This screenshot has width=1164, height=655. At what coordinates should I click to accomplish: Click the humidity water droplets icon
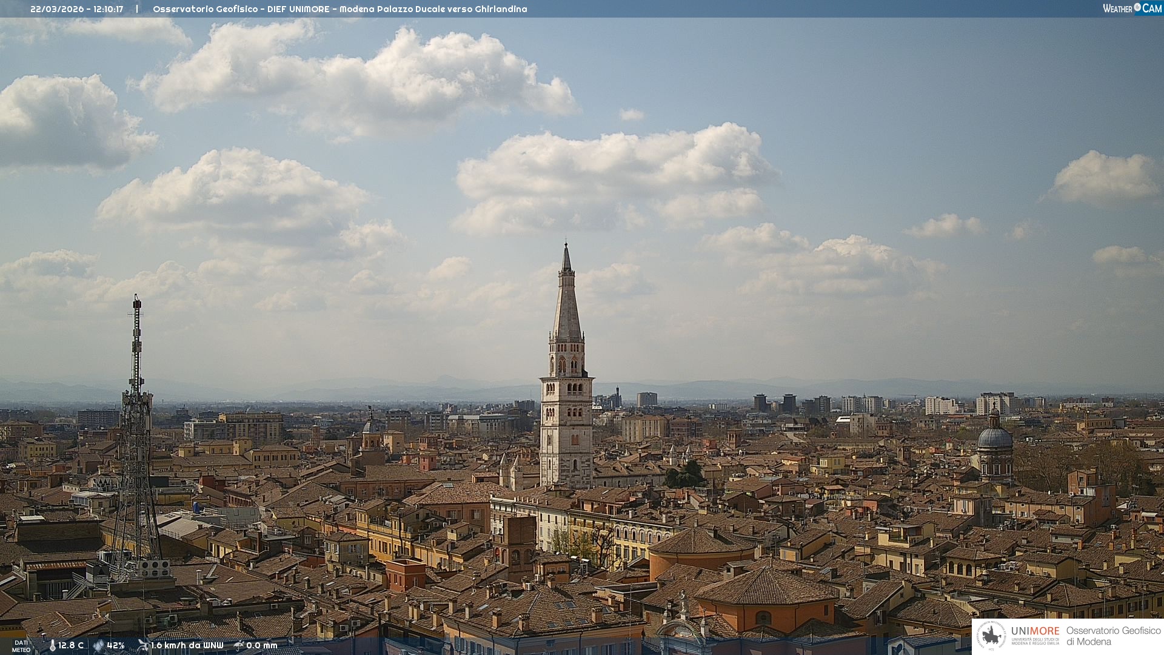(x=98, y=645)
